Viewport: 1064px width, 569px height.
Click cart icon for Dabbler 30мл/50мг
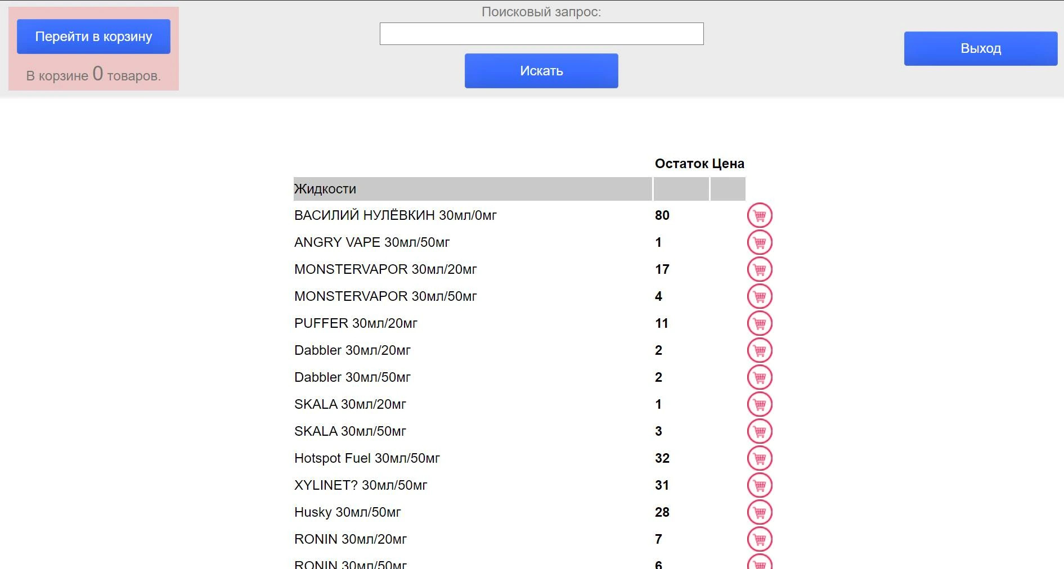(x=759, y=377)
